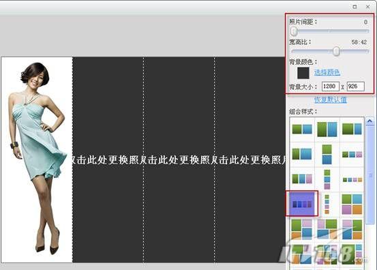This screenshot has width=377, height=270.
Task: Click the layout list scroll up arrow
Action: point(370,121)
